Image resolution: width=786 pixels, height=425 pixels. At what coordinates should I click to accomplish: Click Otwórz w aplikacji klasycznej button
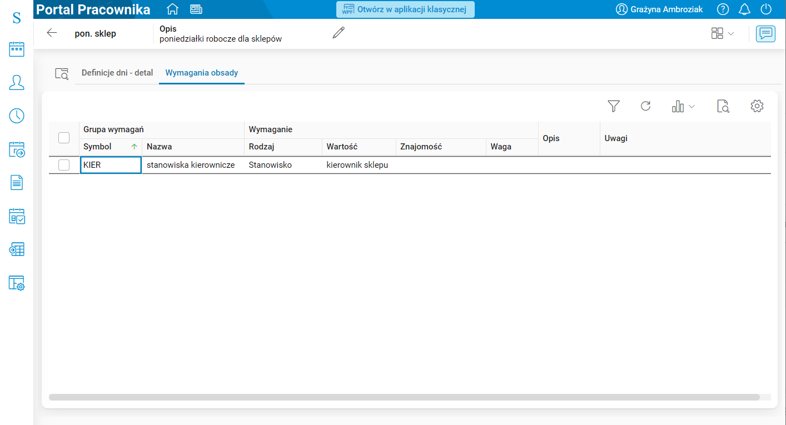point(405,9)
